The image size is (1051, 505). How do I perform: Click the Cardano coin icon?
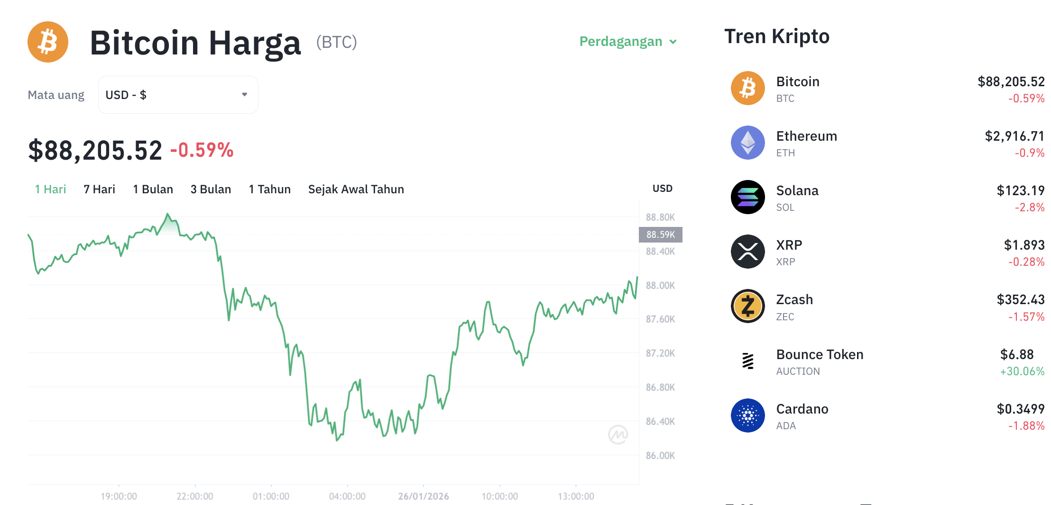747,415
